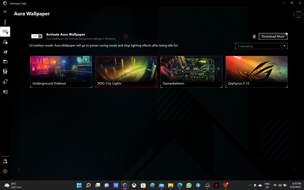The width and height of the screenshot is (304, 190).
Task: Open taskbar Search magnifier
Action: pyautogui.click(x=88, y=186)
